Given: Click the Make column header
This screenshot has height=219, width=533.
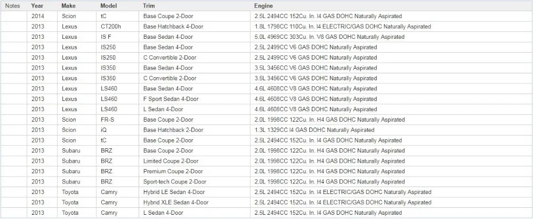Looking at the screenshot, I should pos(69,6).
